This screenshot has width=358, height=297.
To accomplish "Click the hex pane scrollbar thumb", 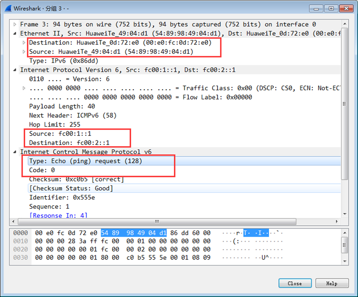I will pos(345,245).
